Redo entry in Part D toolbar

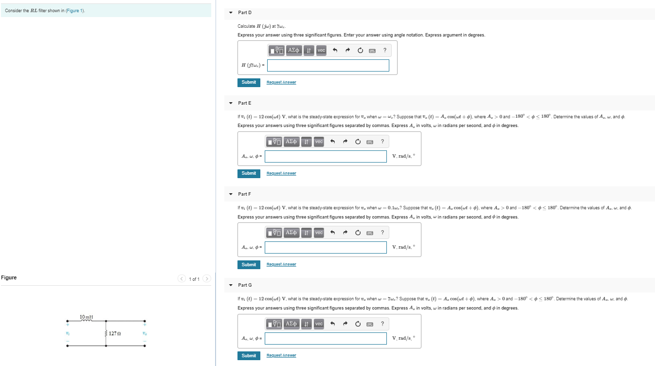(347, 50)
